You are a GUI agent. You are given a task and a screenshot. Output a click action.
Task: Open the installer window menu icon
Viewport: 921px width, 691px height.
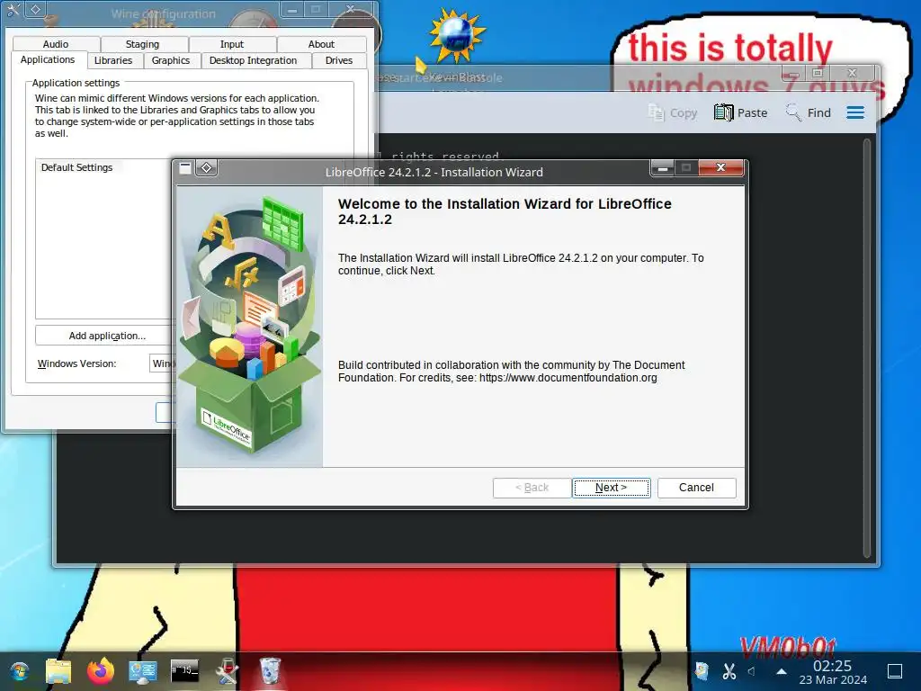185,168
